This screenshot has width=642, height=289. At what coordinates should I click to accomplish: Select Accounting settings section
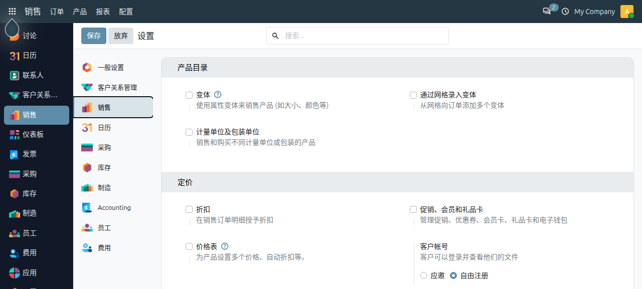click(x=113, y=208)
